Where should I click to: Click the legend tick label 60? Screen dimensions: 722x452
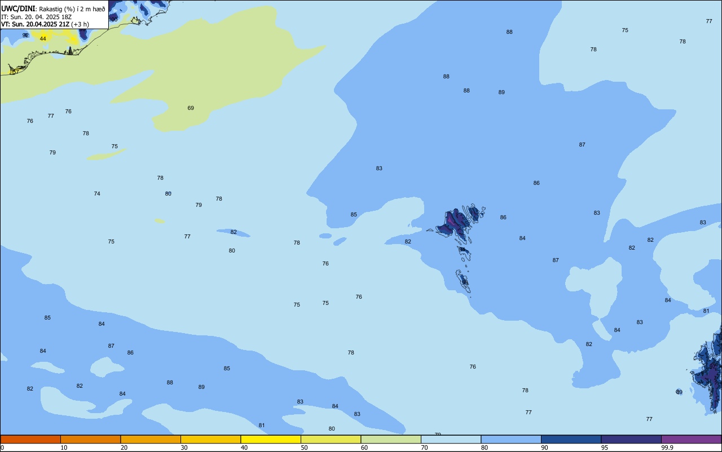[x=364, y=447]
